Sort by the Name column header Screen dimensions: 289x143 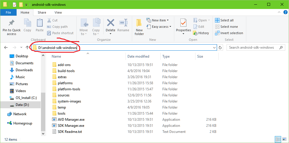click(x=56, y=56)
